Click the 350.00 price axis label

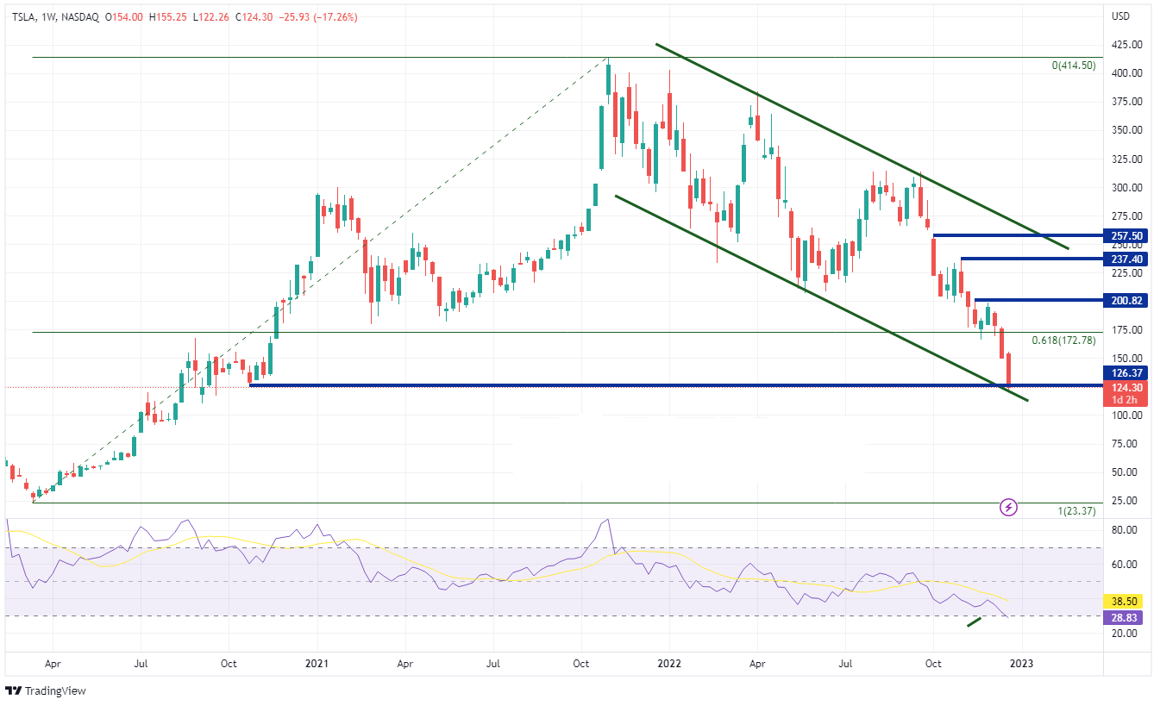click(1127, 130)
